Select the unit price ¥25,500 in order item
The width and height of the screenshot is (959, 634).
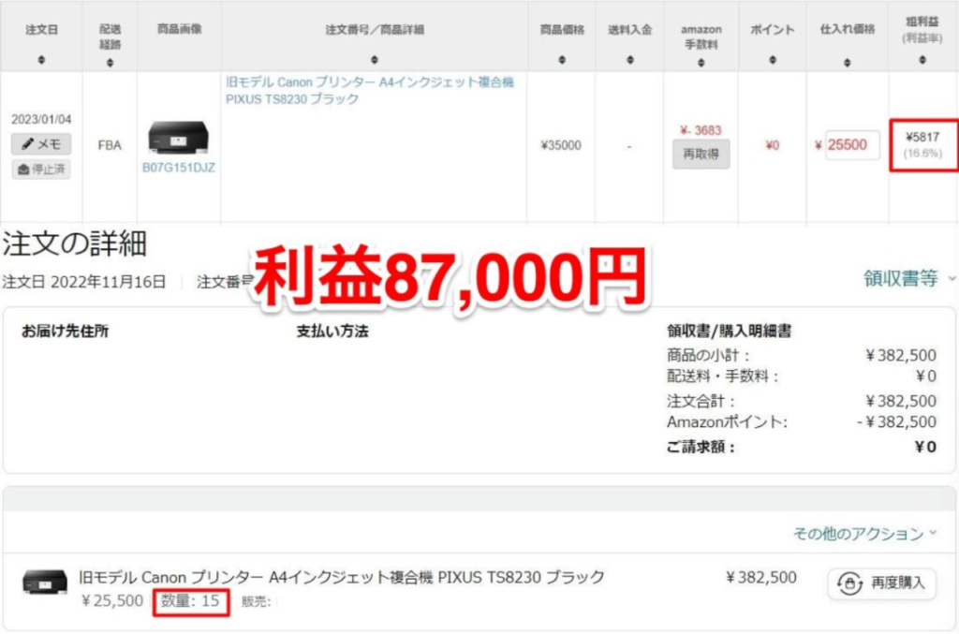(112, 601)
